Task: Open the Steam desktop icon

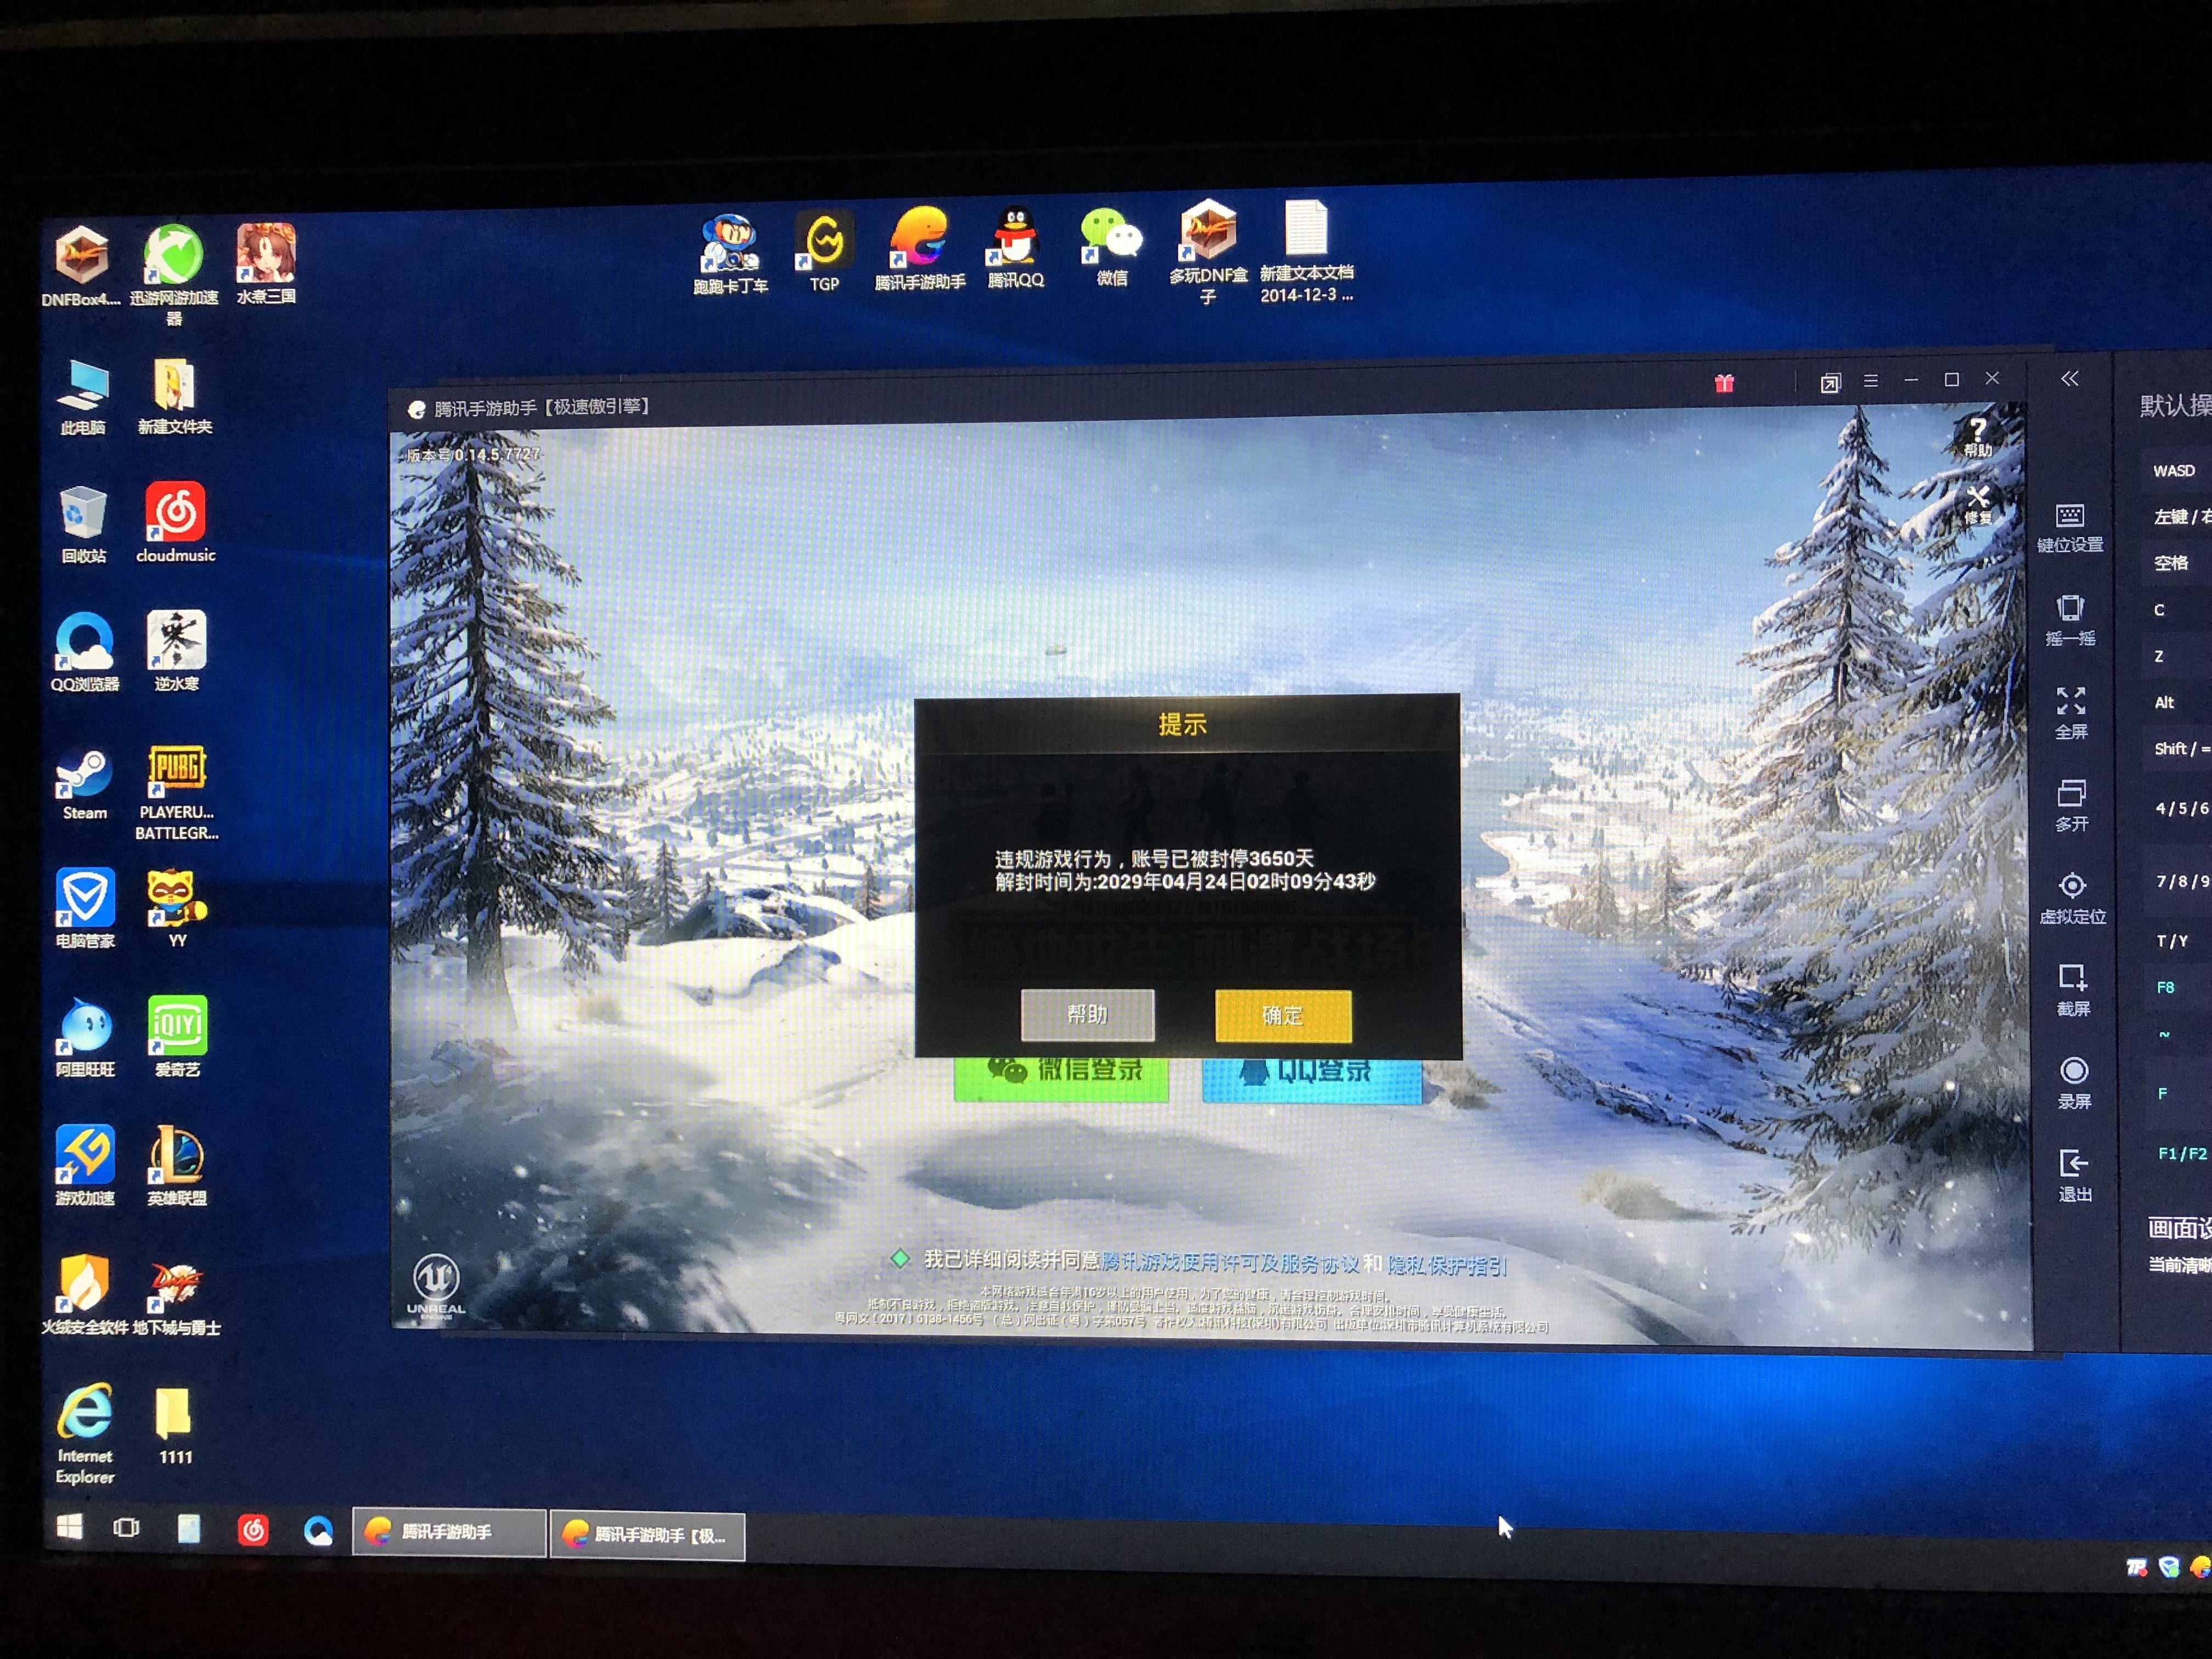Action: [84, 785]
